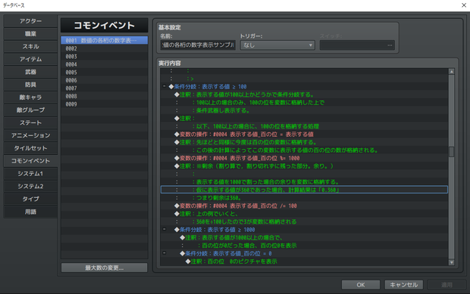This screenshot has width=470, height=294.
Task: Open the システム1 tab
Action: pos(30,174)
